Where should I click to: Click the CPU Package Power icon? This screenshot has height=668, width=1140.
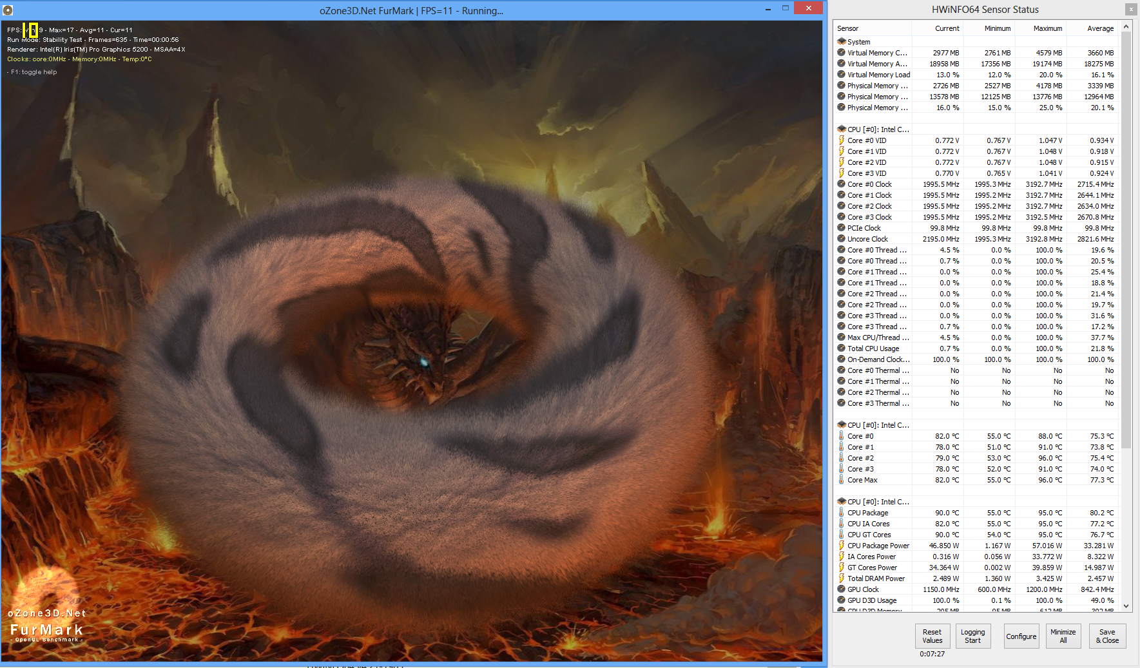tap(841, 545)
